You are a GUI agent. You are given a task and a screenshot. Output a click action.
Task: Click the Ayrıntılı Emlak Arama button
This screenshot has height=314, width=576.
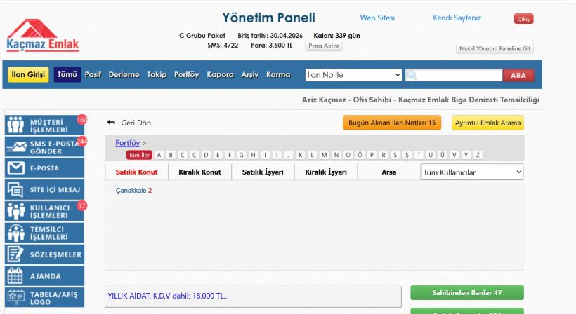487,123
